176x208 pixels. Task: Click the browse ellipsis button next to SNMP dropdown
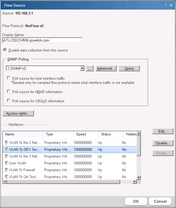click(x=90, y=69)
